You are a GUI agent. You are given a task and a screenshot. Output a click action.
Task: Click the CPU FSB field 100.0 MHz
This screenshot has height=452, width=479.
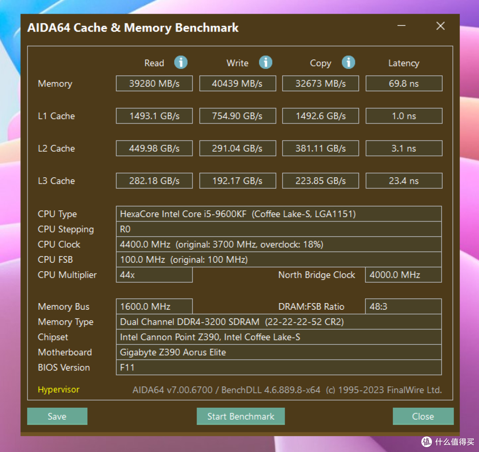tap(279, 259)
